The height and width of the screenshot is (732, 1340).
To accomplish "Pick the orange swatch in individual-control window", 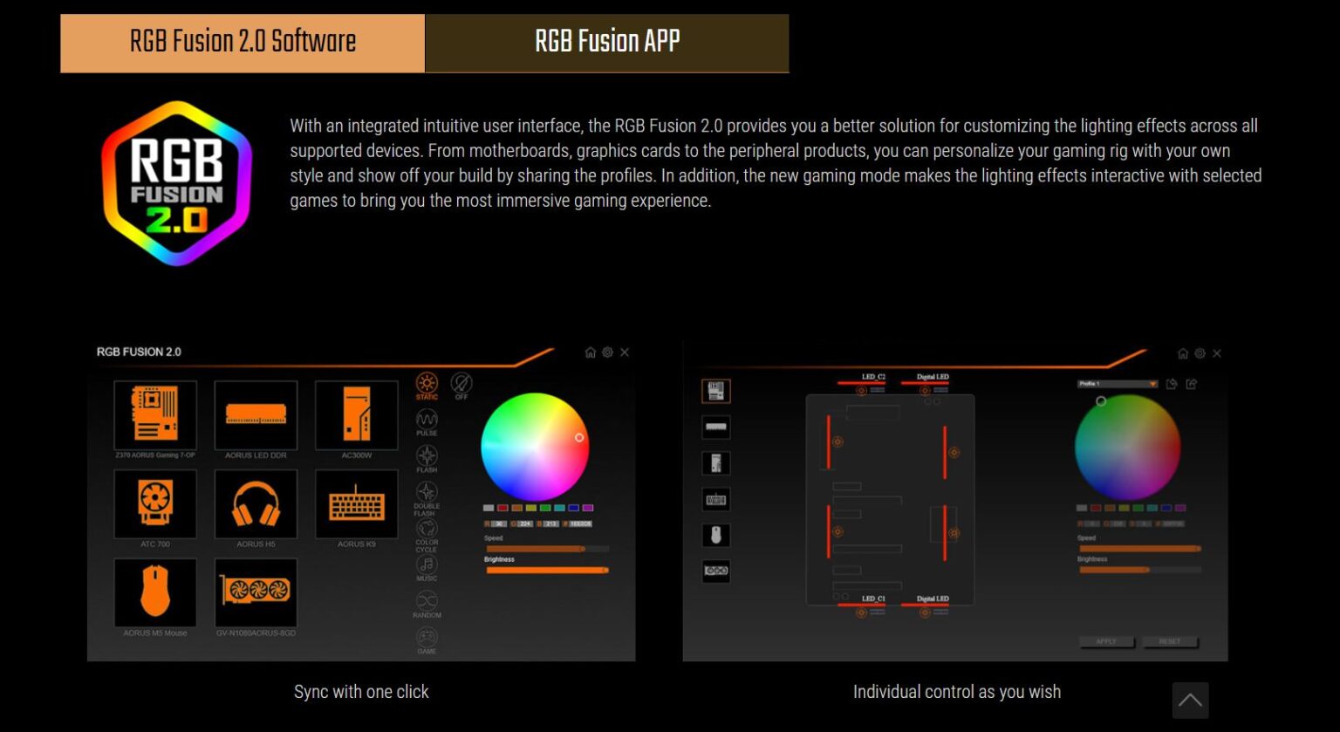I will click(x=1110, y=508).
